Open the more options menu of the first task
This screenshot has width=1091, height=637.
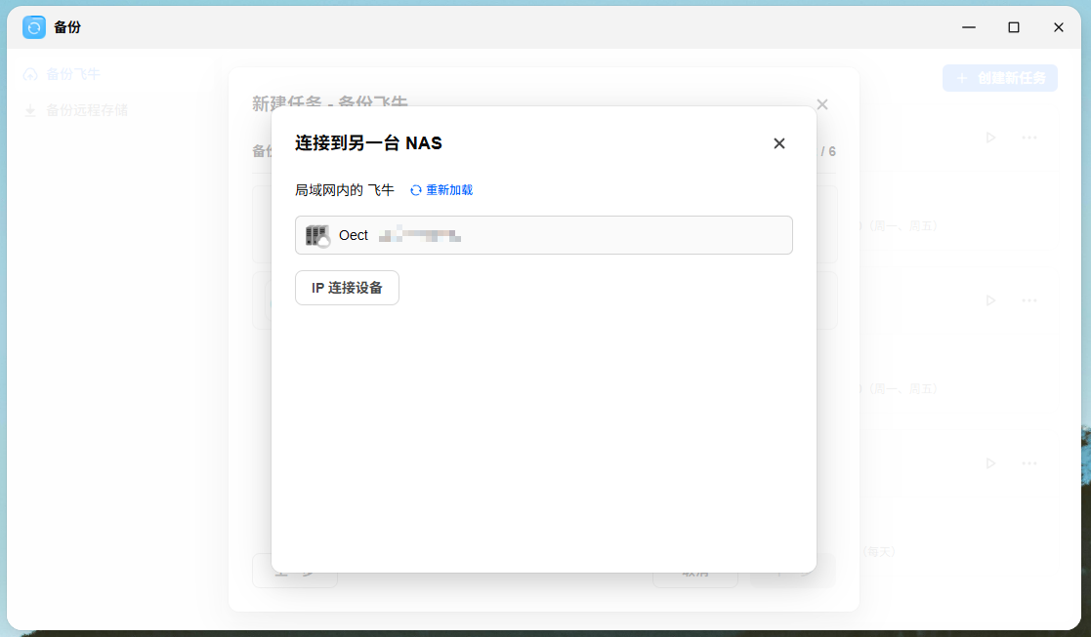[1029, 138]
